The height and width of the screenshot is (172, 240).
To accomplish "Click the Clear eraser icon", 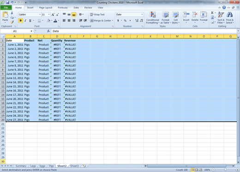I will coord(212,22).
